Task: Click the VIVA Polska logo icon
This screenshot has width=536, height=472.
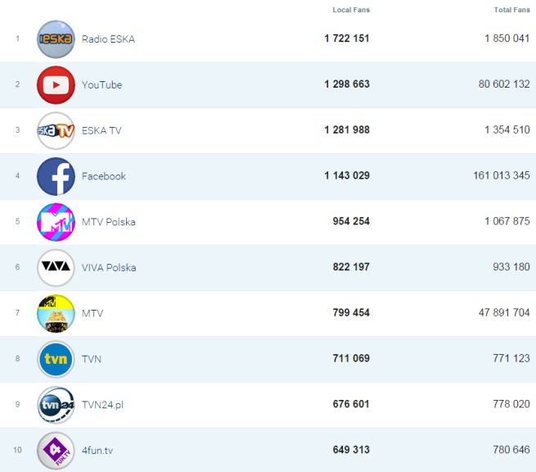Action: point(56,268)
